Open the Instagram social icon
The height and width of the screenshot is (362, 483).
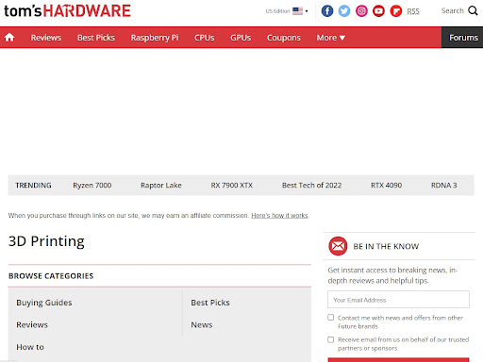361,11
